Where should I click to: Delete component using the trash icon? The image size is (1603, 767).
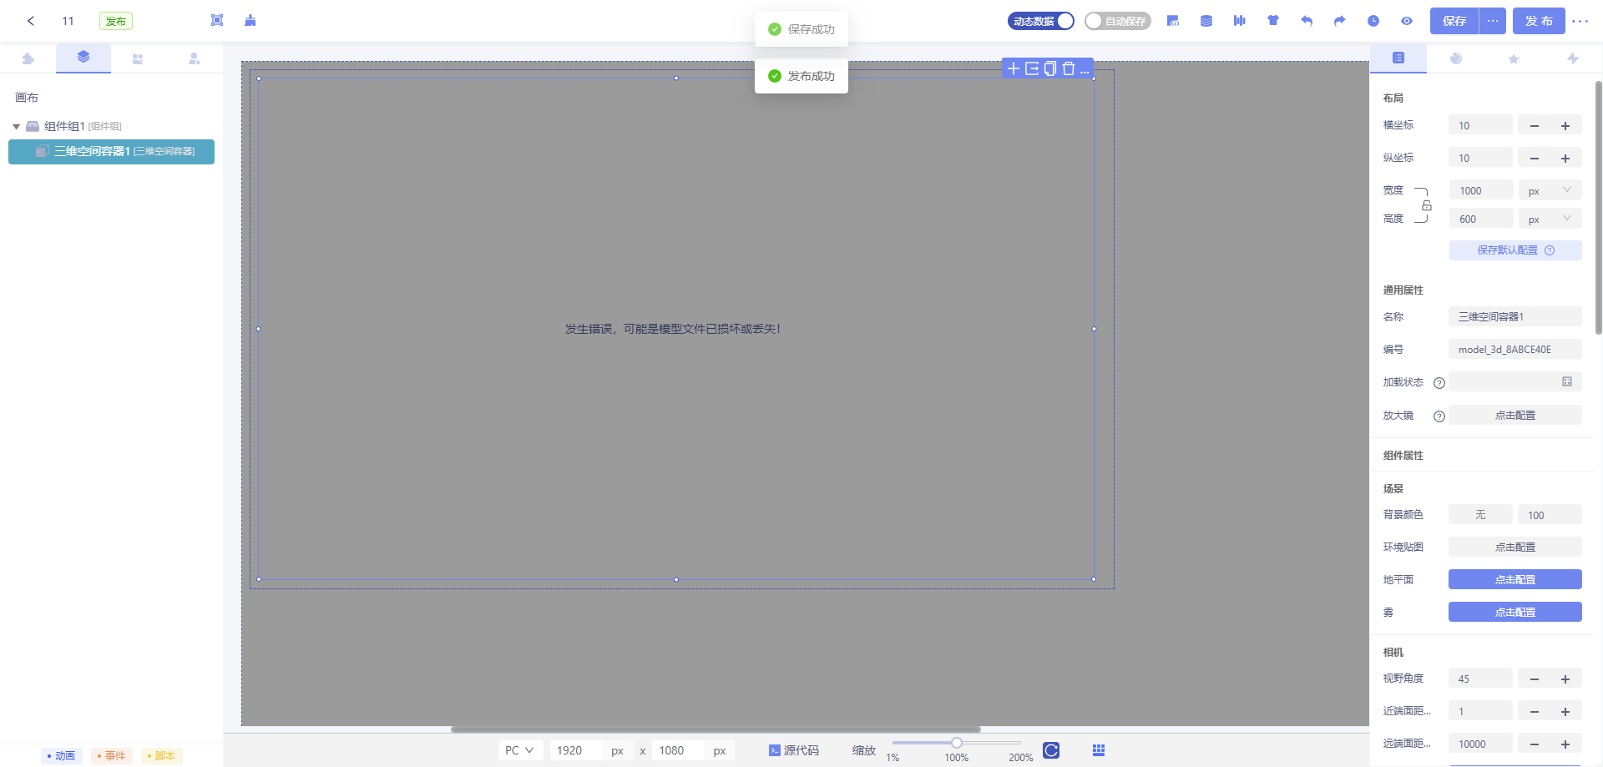tap(1069, 68)
